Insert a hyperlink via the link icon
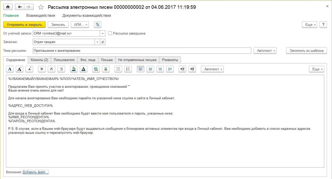This screenshot has width=332, height=179. (x=96, y=69)
